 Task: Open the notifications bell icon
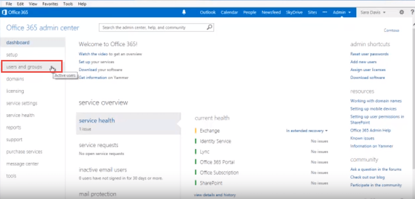(184, 12)
